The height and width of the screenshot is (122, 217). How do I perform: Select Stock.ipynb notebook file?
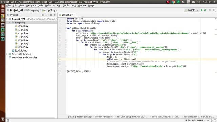[x=21, y=50]
